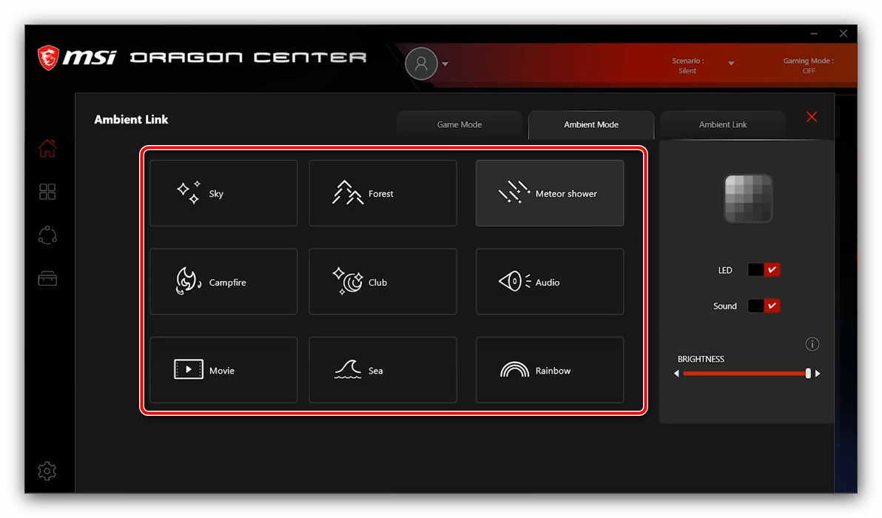Select the Rainbow ambient effect
This screenshot has width=882, height=518.
(549, 370)
